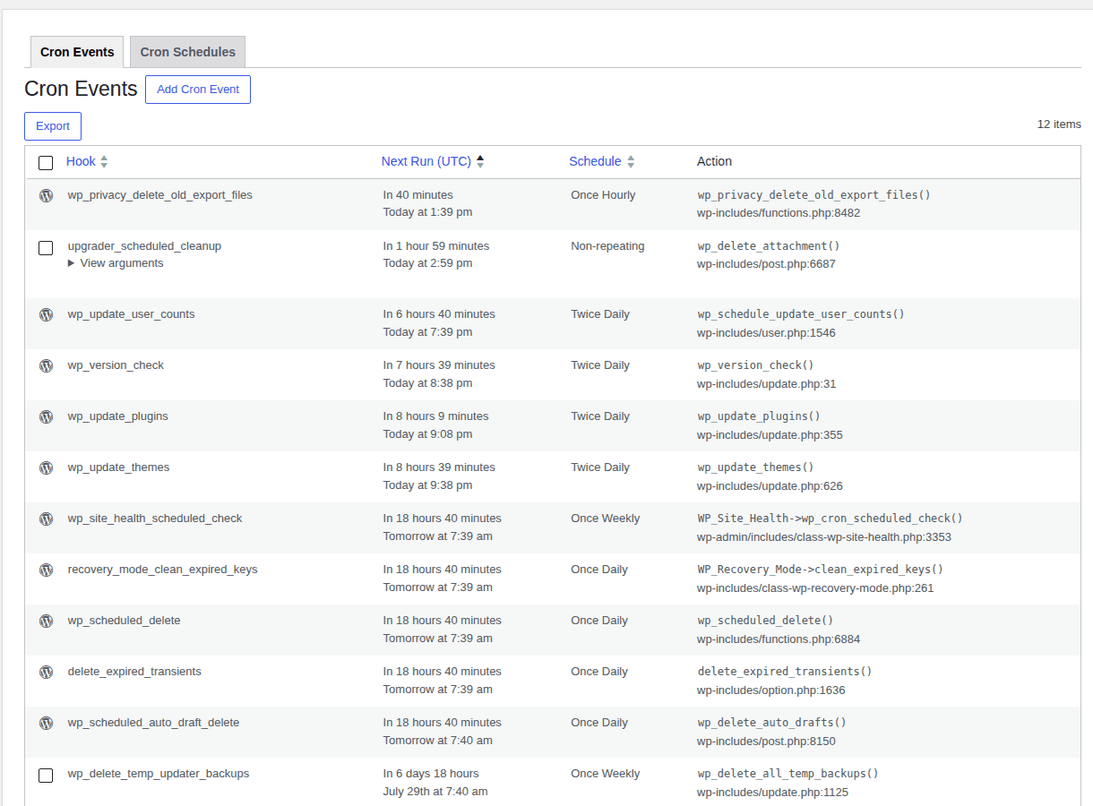Click the Action column header
1093x806 pixels.
coord(714,161)
